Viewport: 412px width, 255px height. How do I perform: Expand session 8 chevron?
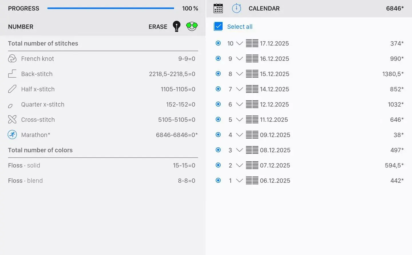point(239,74)
